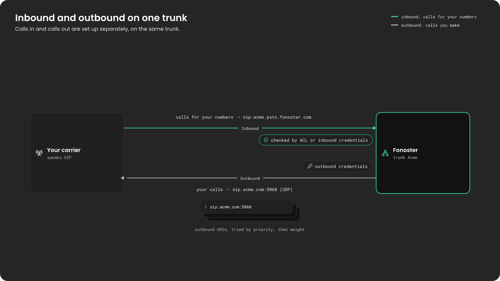
Task: Click the 'speaks SIP' subtitle
Action: (x=59, y=157)
